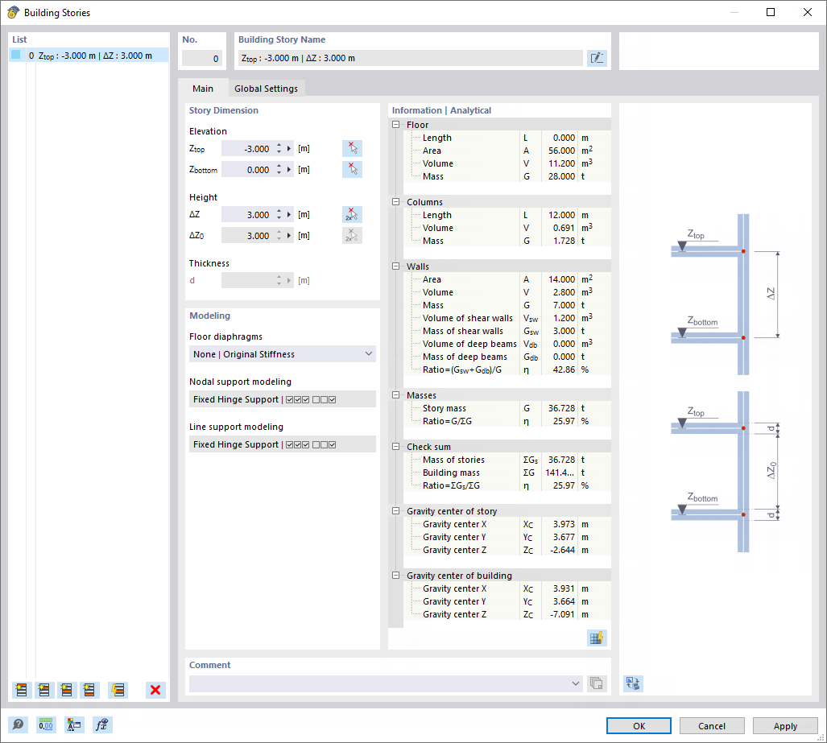Open the Comment dropdown list

pos(576,683)
